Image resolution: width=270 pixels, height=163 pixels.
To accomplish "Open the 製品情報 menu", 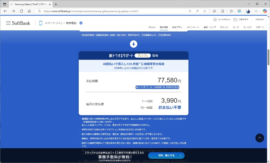I will (x=164, y=27).
